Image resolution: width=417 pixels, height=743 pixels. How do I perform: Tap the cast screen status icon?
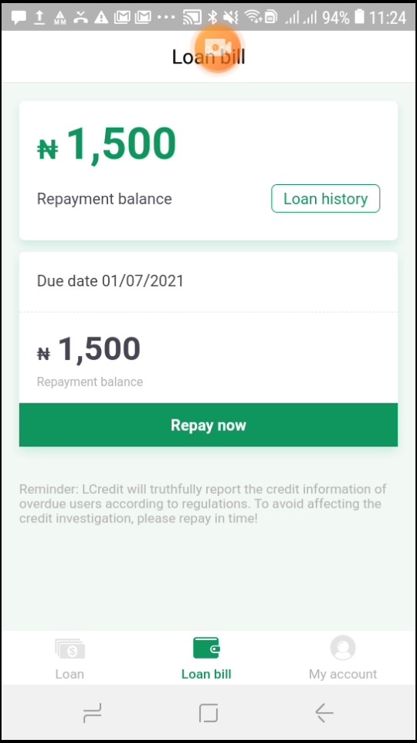pyautogui.click(x=192, y=18)
